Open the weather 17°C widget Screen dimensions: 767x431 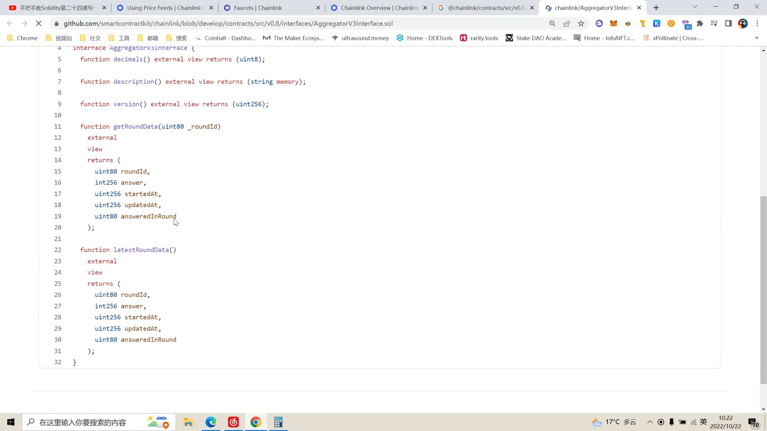click(614, 422)
